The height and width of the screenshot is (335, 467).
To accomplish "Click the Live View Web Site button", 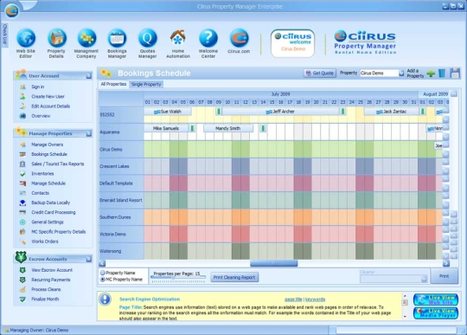I will coord(436,300).
